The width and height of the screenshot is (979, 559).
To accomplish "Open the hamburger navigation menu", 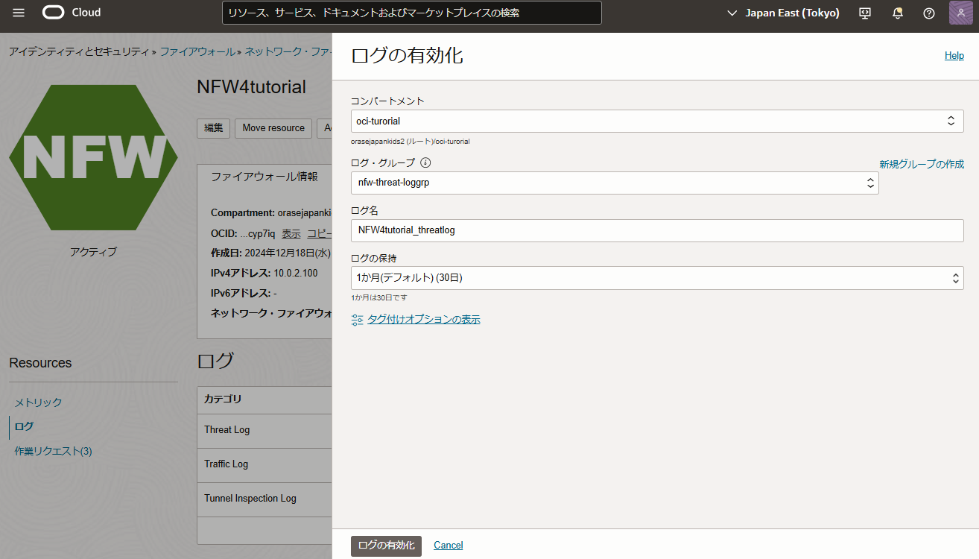I will pos(19,13).
